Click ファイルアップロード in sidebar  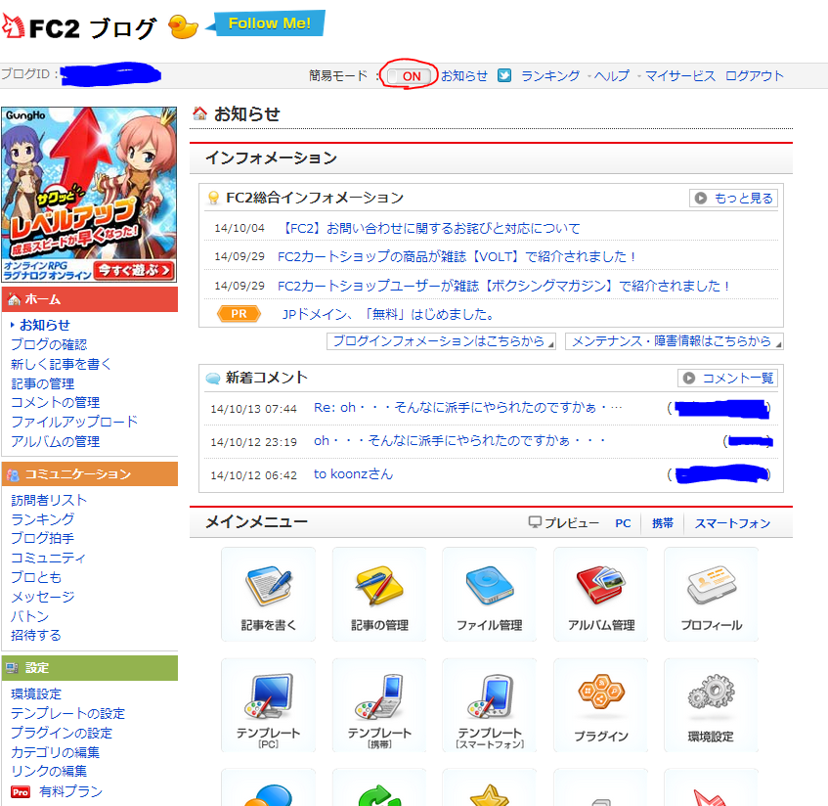click(x=74, y=422)
